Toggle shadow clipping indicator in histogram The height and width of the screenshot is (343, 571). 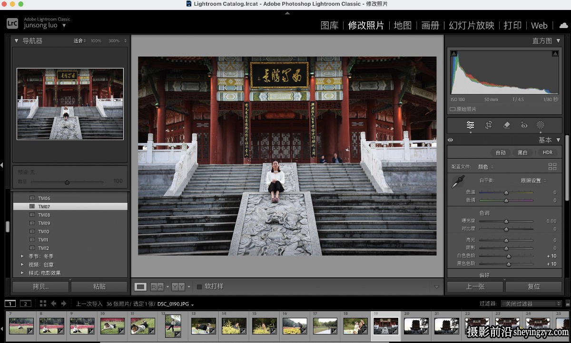(x=454, y=54)
